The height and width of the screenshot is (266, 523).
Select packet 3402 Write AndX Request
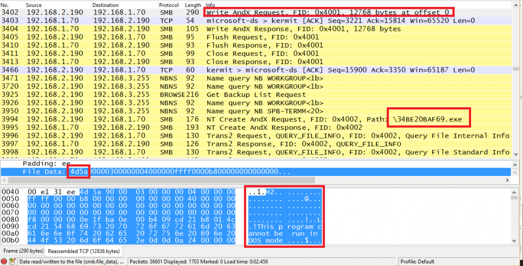(x=256, y=12)
